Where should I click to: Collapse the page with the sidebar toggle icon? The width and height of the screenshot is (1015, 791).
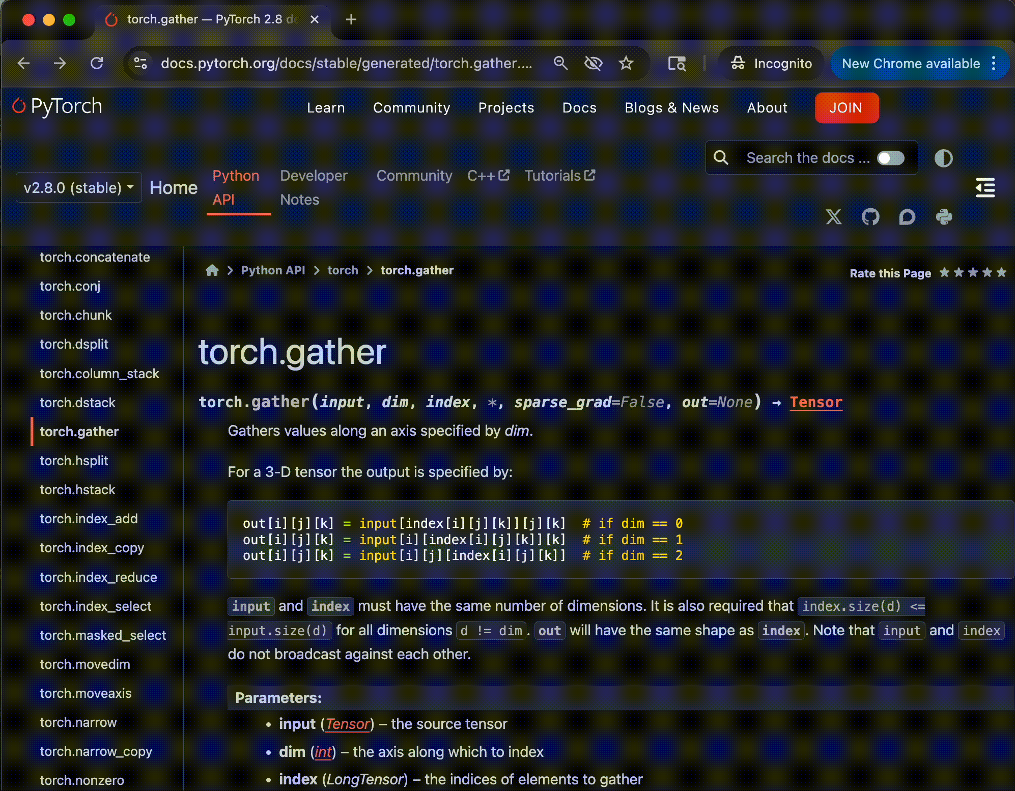(x=985, y=188)
